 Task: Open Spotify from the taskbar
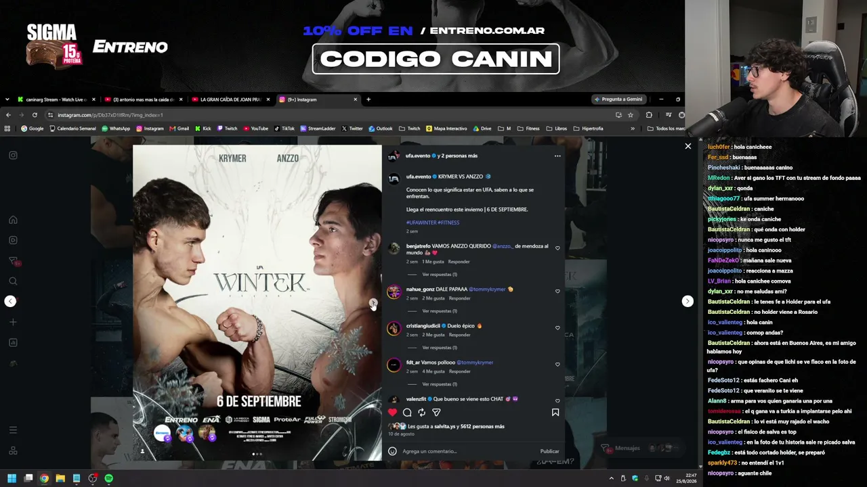pos(109,478)
